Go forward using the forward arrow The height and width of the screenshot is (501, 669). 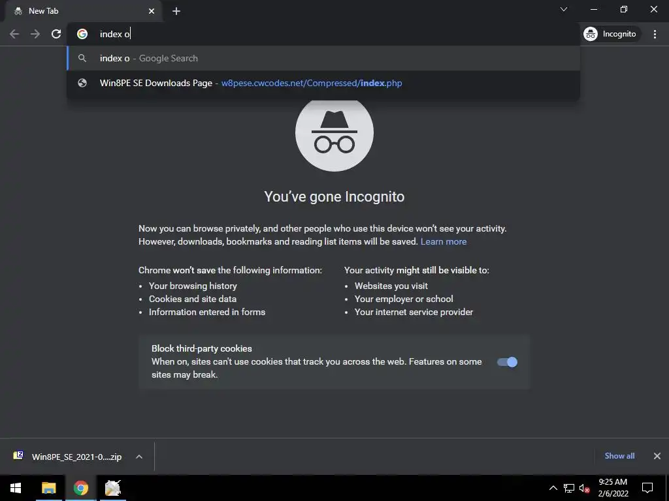tap(35, 34)
